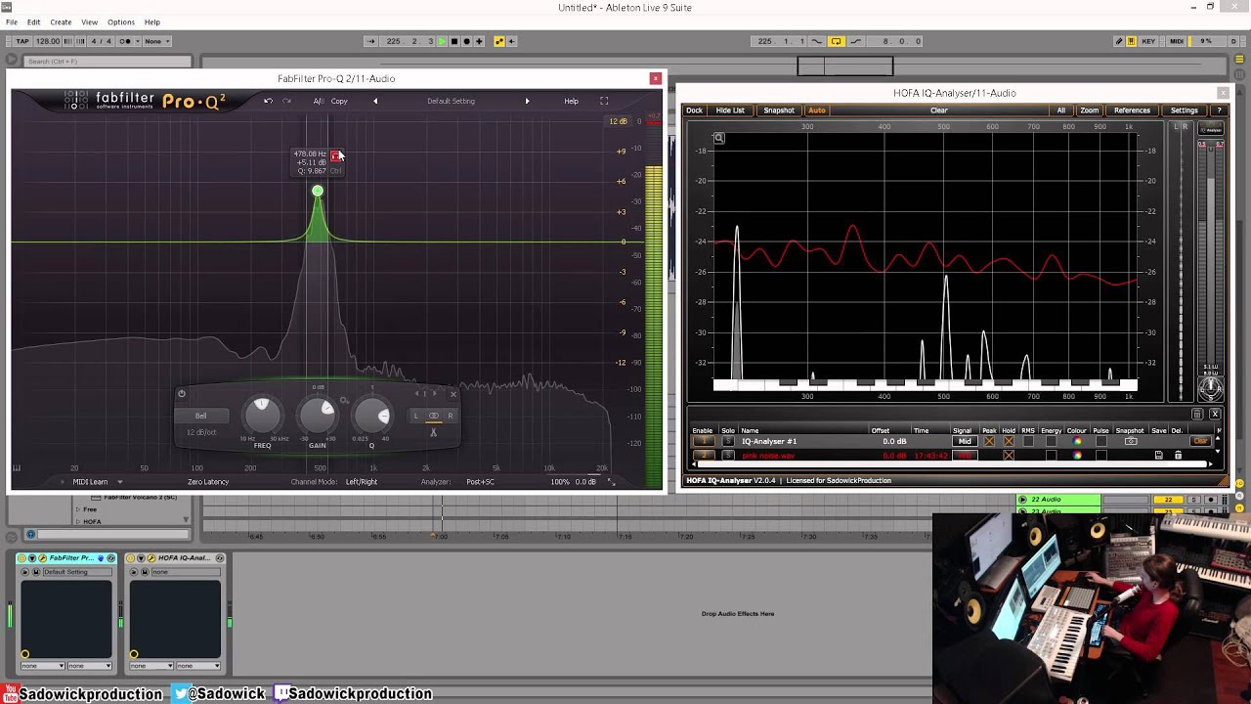Toggle RMS checkbox for IQ-Analyser #1
The width and height of the screenshot is (1251, 704).
click(1028, 441)
